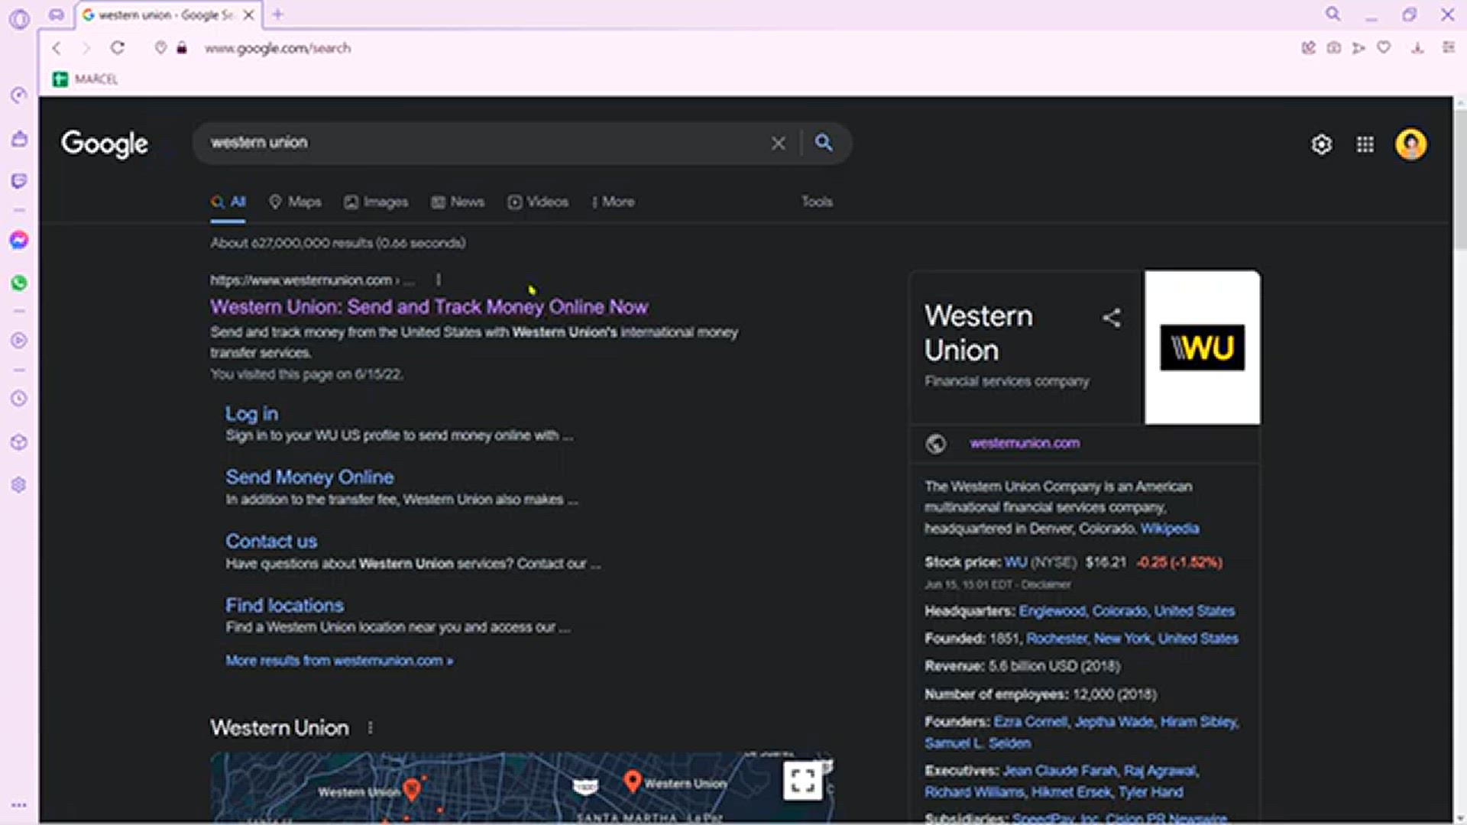1467x825 pixels.
Task: Open the Workspaces icon in tab bar
Action: [x=56, y=15]
